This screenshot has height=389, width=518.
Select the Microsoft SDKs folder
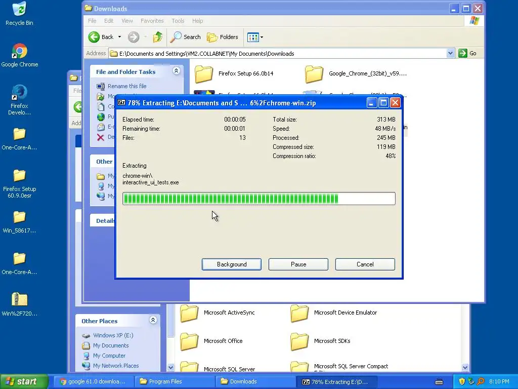pos(320,341)
